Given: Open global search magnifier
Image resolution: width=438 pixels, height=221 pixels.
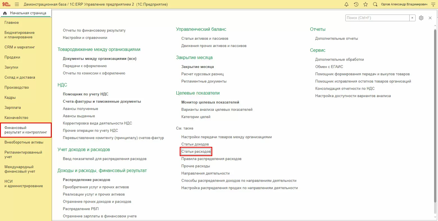Looking at the screenshot, I should coord(375,4).
